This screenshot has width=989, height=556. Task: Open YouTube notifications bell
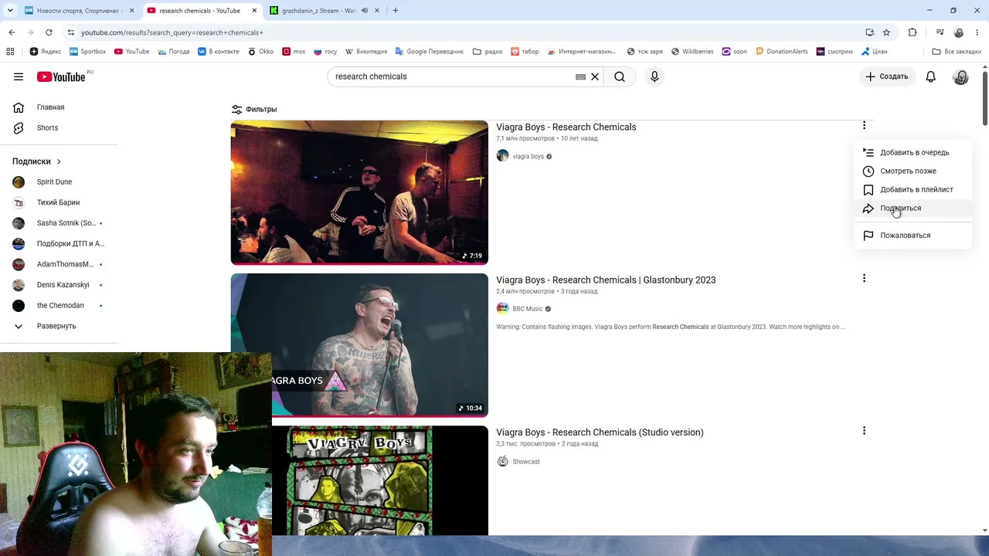tap(931, 76)
